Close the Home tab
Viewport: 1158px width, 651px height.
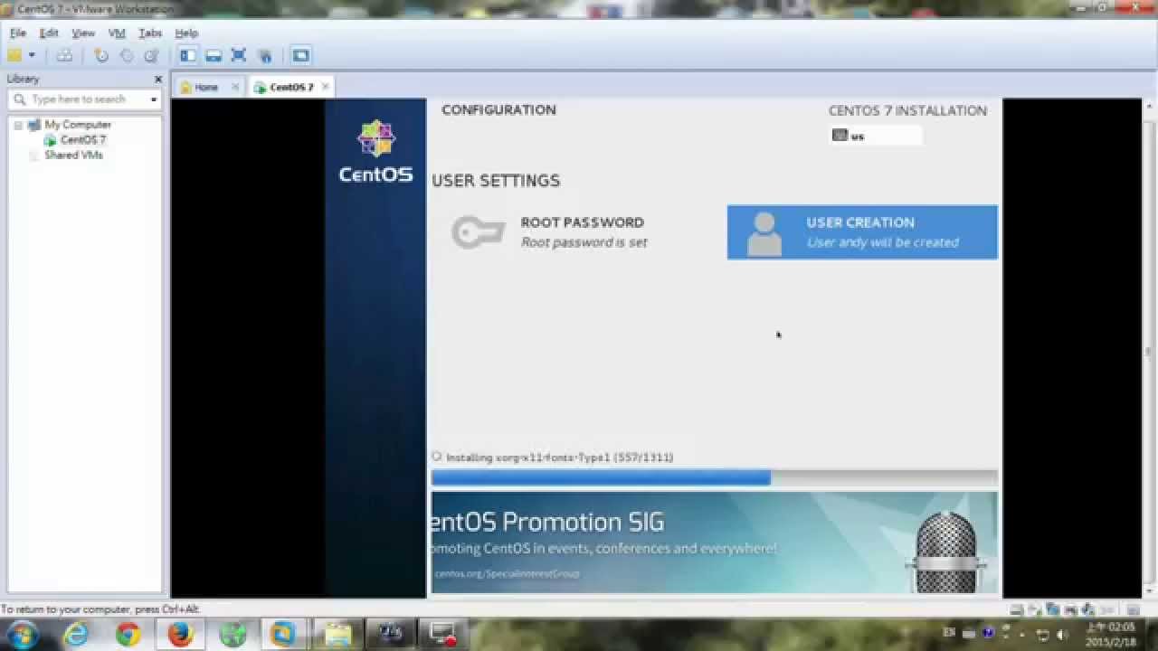(x=235, y=87)
